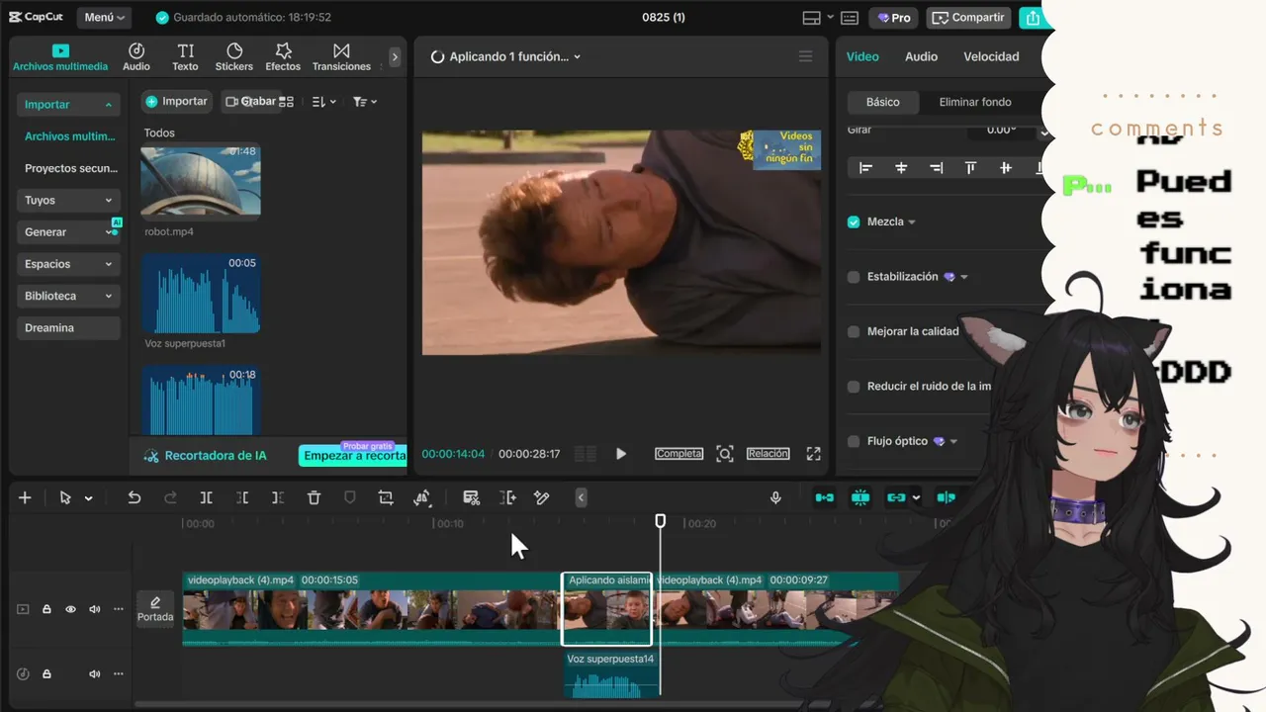This screenshot has width=1266, height=712.
Task: Expand the Biblioteca sidebar section
Action: click(69, 296)
